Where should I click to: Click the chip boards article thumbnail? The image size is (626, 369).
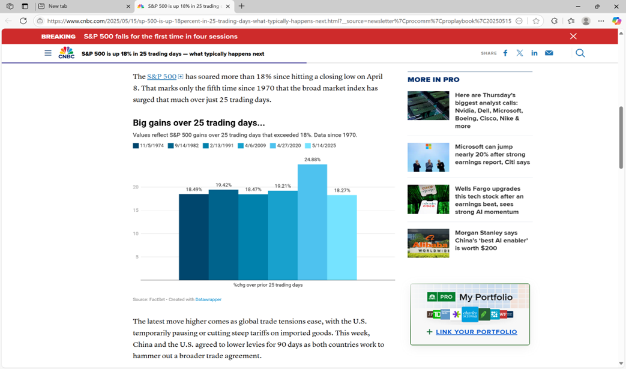pyautogui.click(x=428, y=106)
